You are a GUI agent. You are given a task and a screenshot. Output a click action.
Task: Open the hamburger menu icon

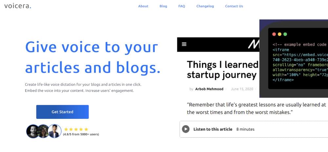184,44
